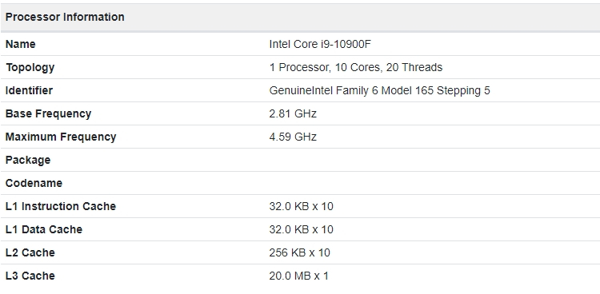The image size is (600, 294).
Task: Click the Processor Information header
Action: click(x=65, y=18)
